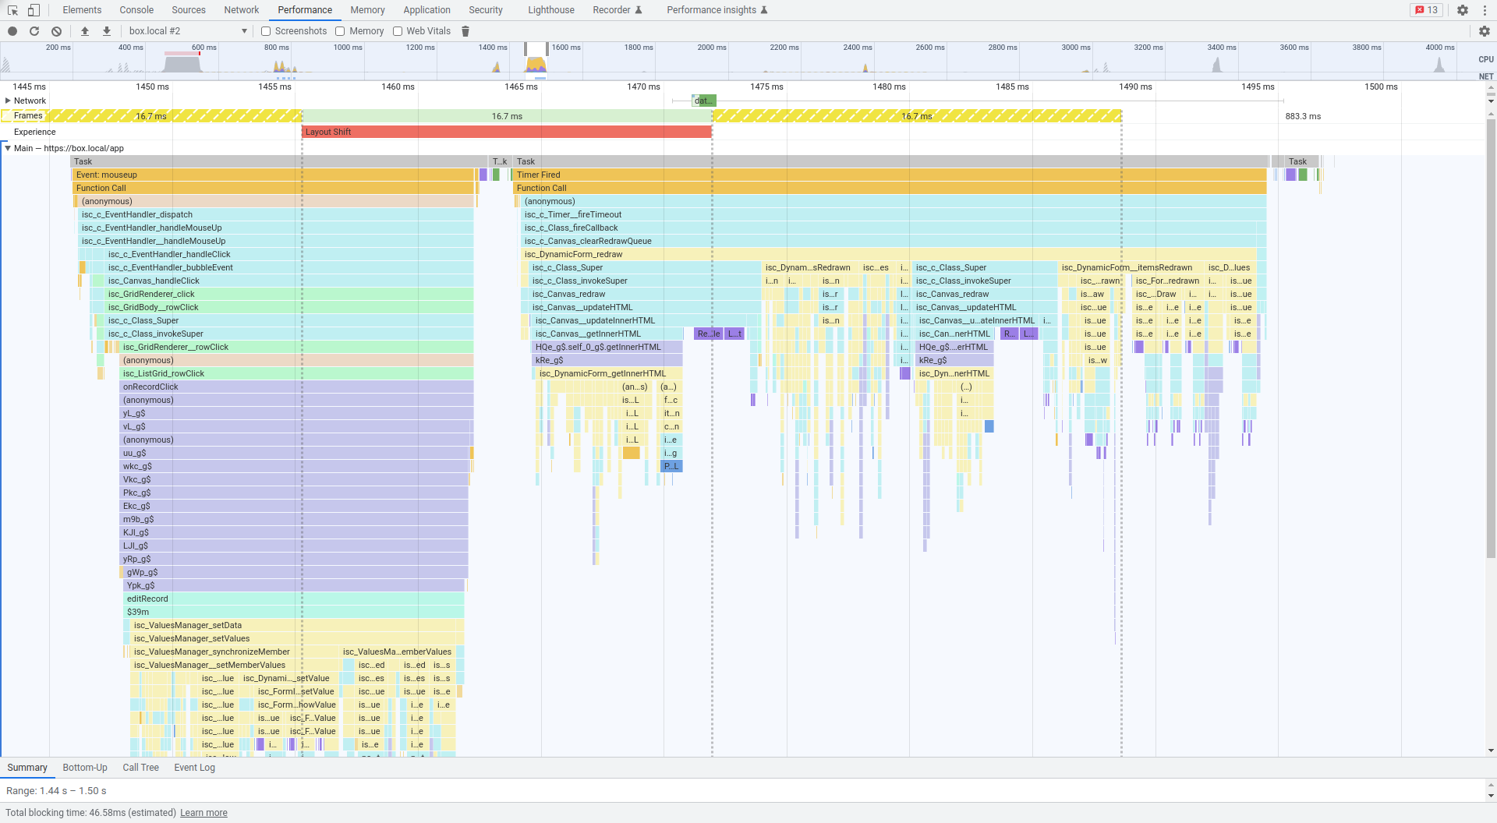This screenshot has height=823, width=1497.
Task: Collapse the Main thread track
Action: pyautogui.click(x=8, y=148)
